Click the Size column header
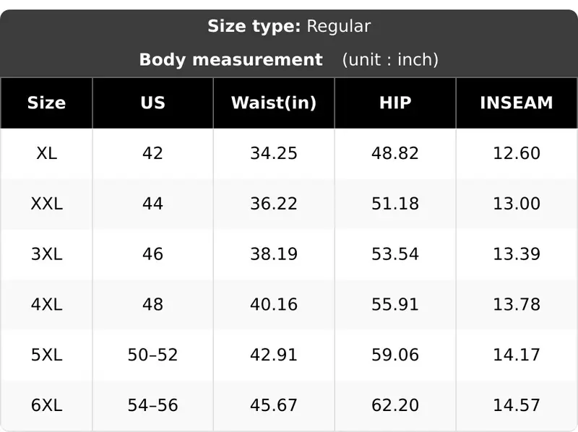The height and width of the screenshot is (432, 578). pos(46,103)
